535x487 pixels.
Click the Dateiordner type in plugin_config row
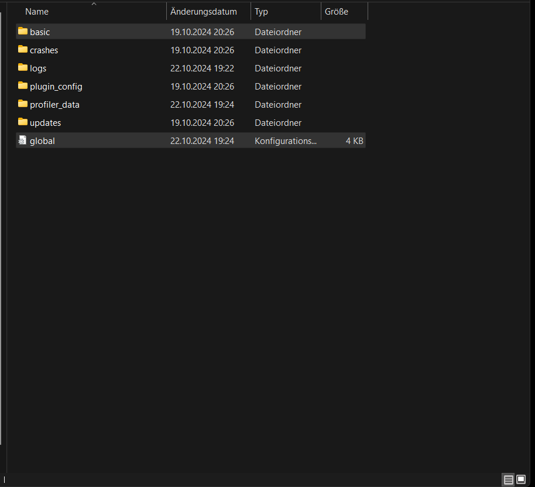(x=278, y=86)
